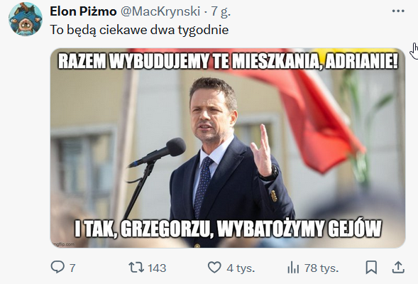Open the @MacKrynski handle link

click(160, 11)
